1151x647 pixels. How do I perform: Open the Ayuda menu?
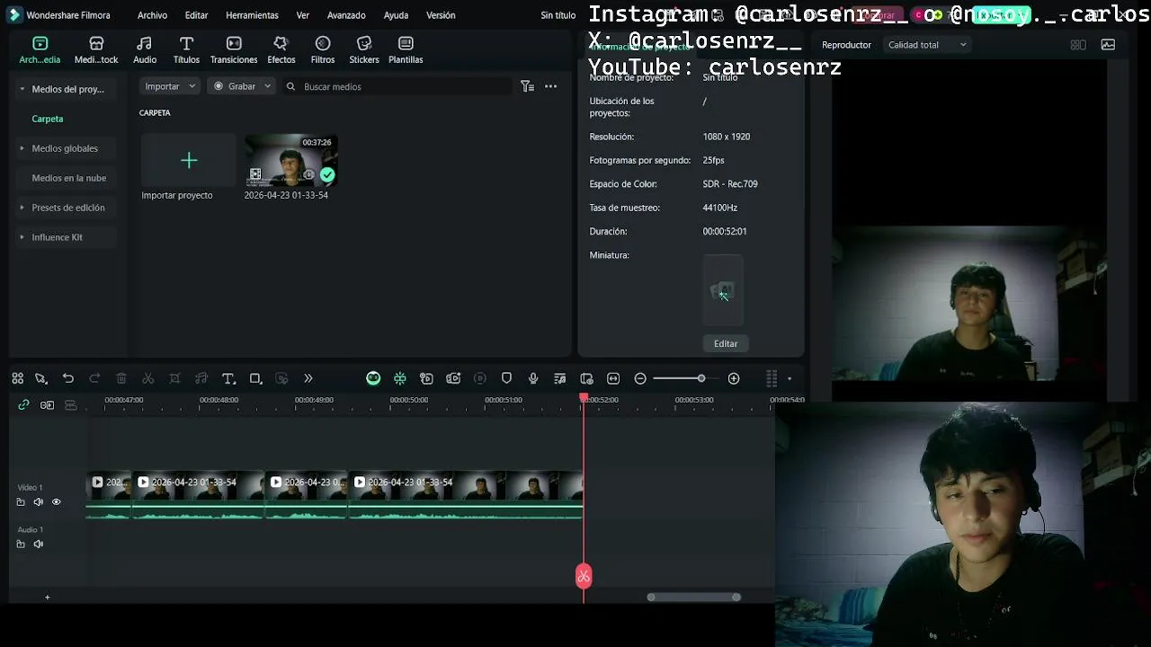pyautogui.click(x=396, y=15)
